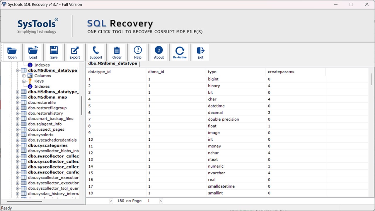375x211 pixels.
Task: Click the horizontal scrollbar of tree panel
Action: click(x=24, y=202)
